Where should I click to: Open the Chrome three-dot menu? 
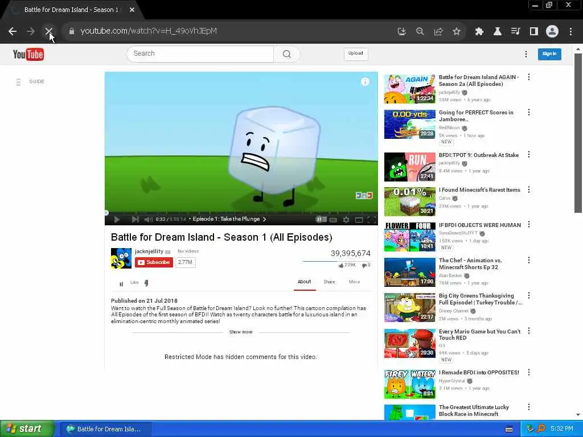point(570,32)
